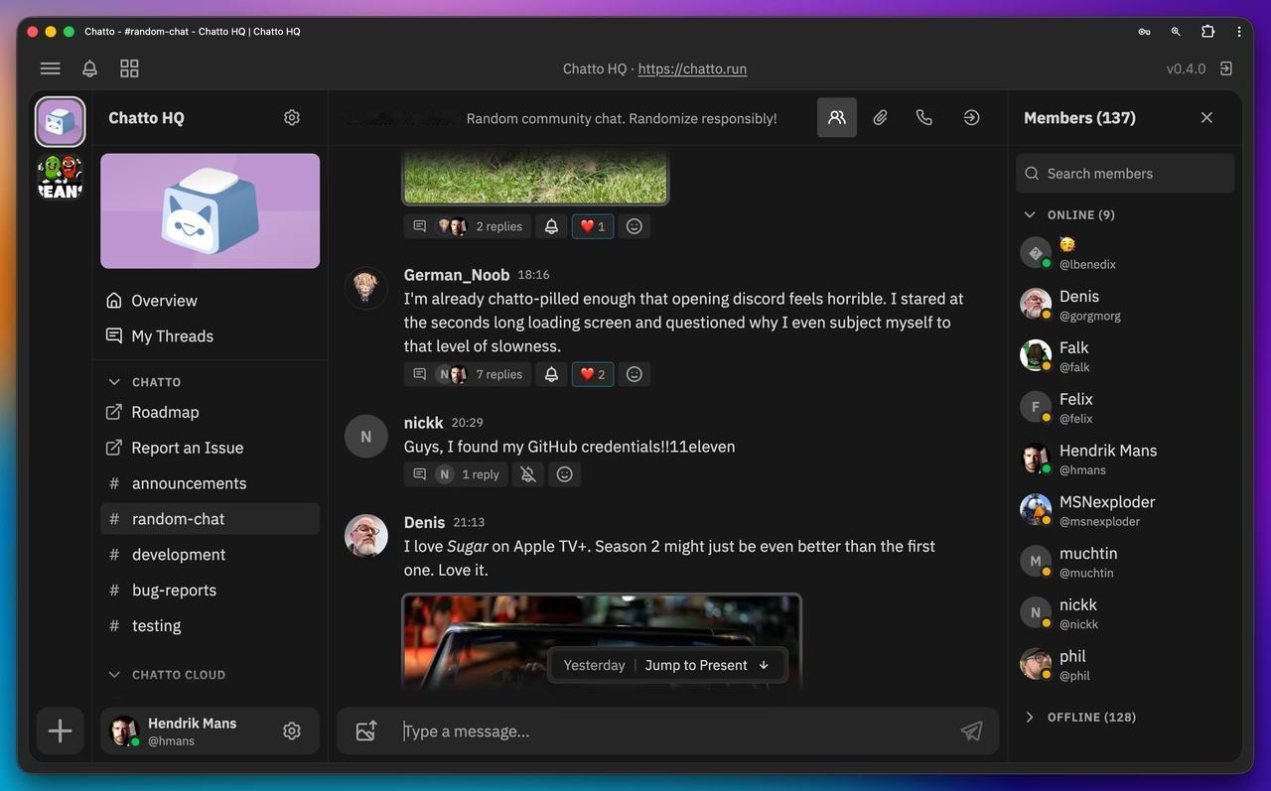The height and width of the screenshot is (791, 1271).
Task: Unmute thread notifications on nickk's message
Action: pos(528,474)
